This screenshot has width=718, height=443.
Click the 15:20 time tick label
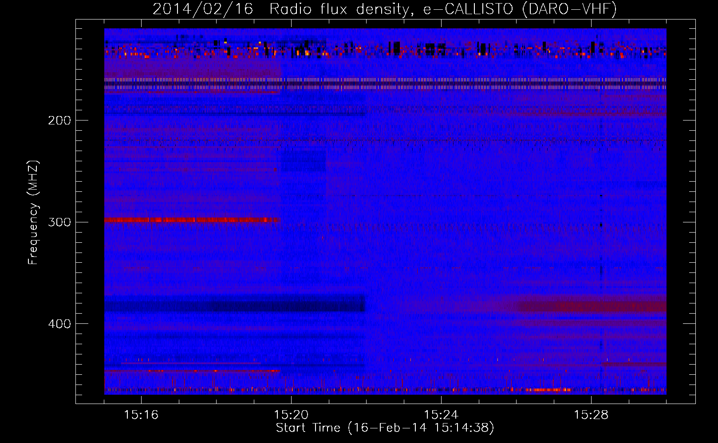point(291,415)
